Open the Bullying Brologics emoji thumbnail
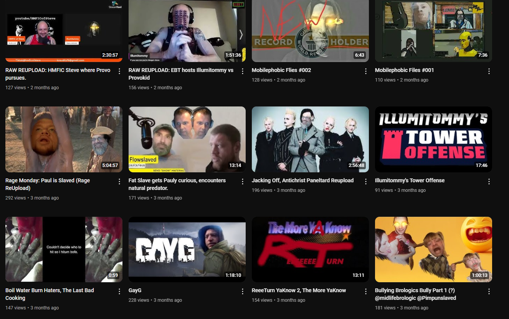The image size is (509, 319). [x=433, y=250]
